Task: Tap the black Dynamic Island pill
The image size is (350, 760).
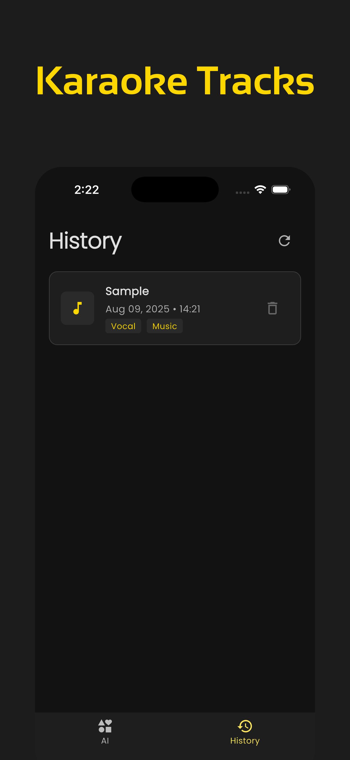Action: (175, 189)
